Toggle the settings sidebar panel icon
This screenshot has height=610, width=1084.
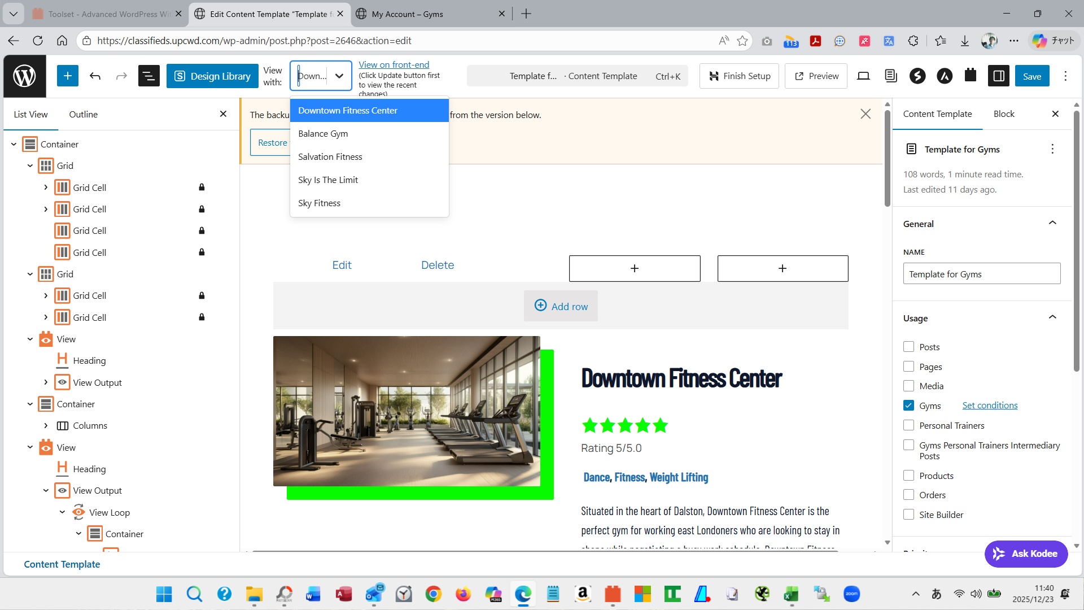pos(998,76)
